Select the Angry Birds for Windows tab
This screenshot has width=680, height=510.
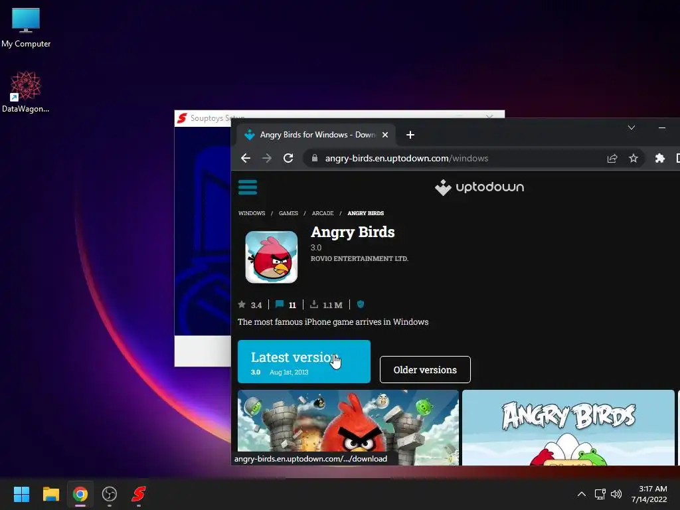coord(315,135)
